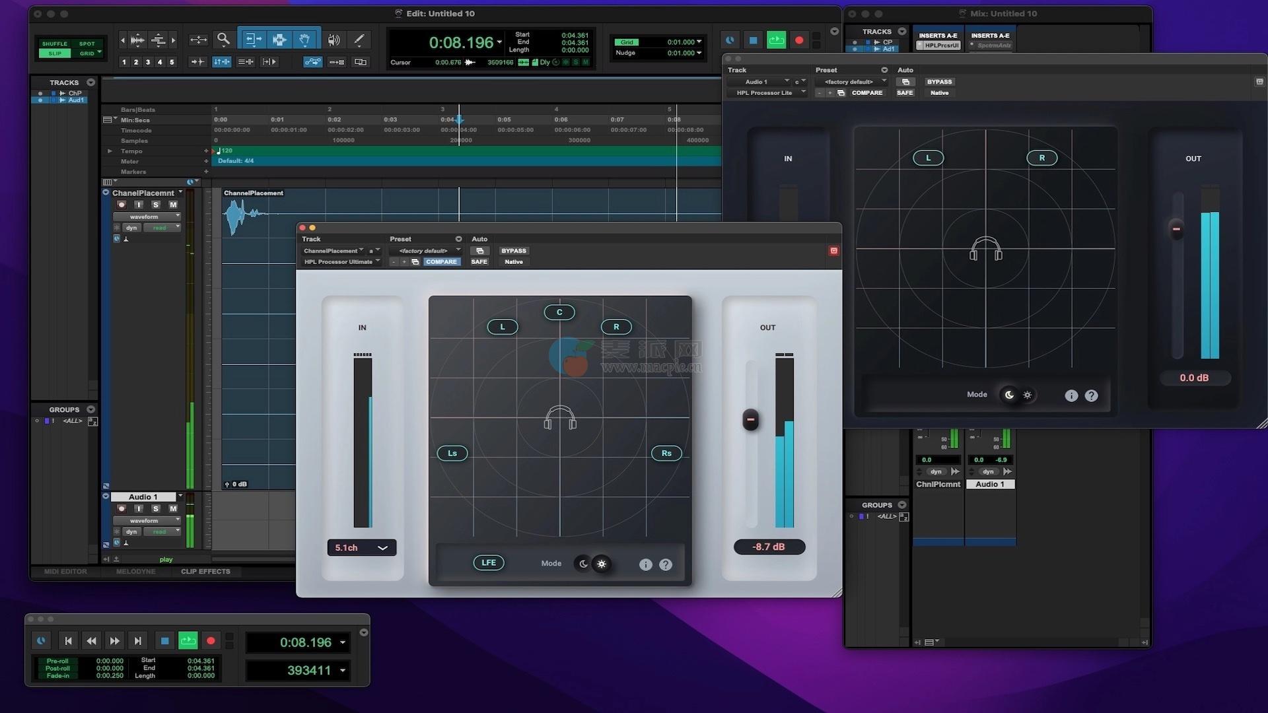This screenshot has height=713, width=1268.
Task: Select the Zoomer magnifier tool
Action: pyautogui.click(x=223, y=40)
